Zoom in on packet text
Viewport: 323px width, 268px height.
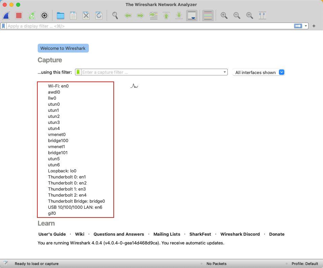[x=224, y=15]
